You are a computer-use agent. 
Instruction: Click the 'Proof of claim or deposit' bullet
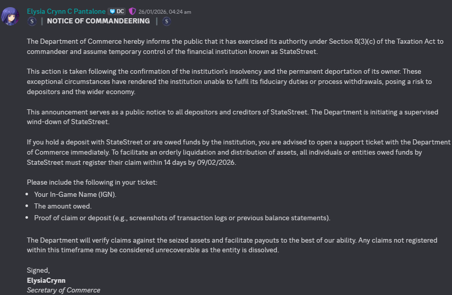182,218
